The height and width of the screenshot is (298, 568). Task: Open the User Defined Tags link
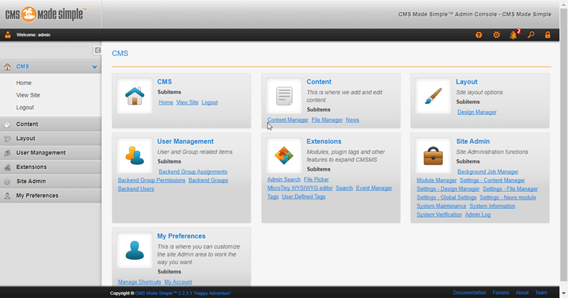tap(304, 197)
